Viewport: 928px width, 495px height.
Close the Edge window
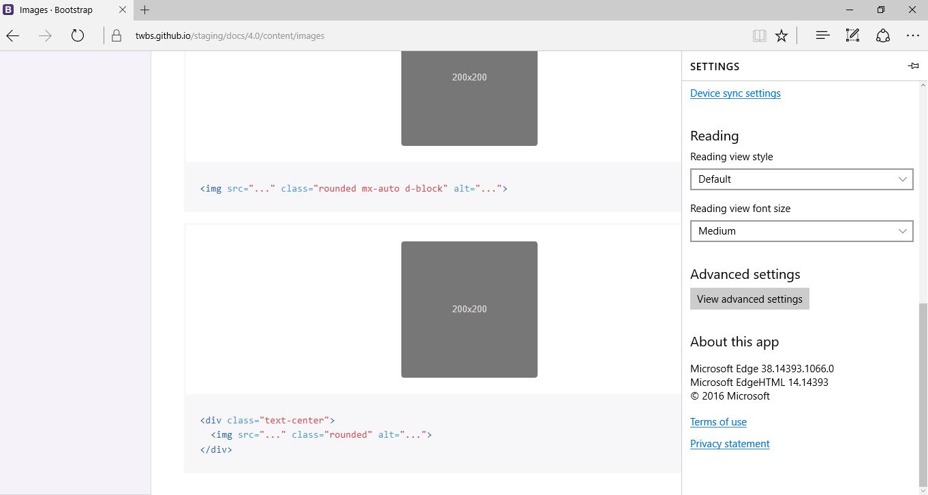pyautogui.click(x=912, y=10)
